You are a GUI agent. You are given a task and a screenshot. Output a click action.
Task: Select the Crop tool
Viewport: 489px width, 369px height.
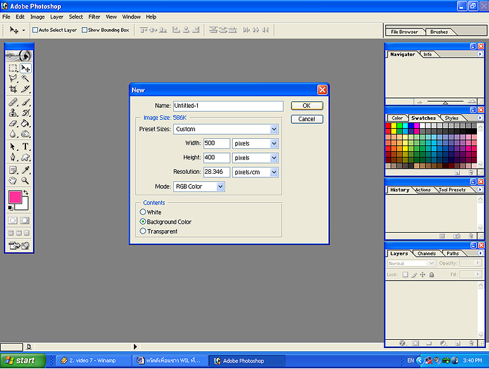13,89
